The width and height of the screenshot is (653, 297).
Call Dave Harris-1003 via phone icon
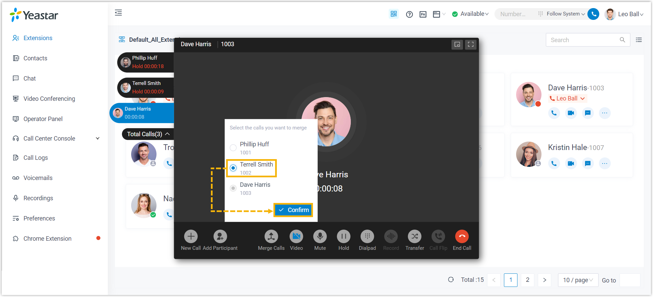click(x=554, y=113)
